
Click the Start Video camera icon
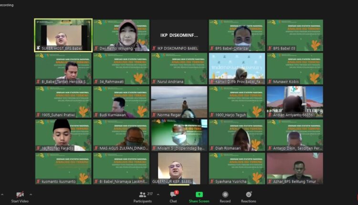pos(20,195)
